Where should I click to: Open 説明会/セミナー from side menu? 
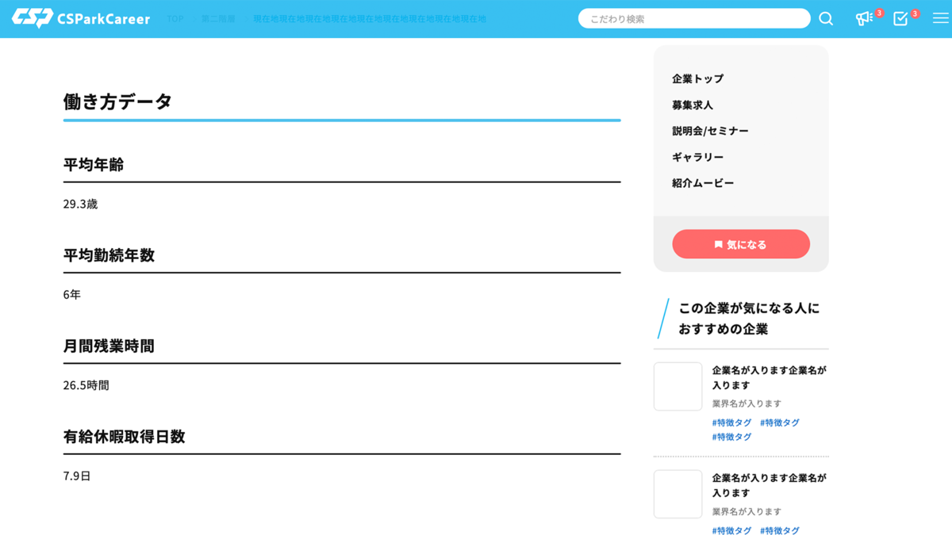[x=710, y=131]
